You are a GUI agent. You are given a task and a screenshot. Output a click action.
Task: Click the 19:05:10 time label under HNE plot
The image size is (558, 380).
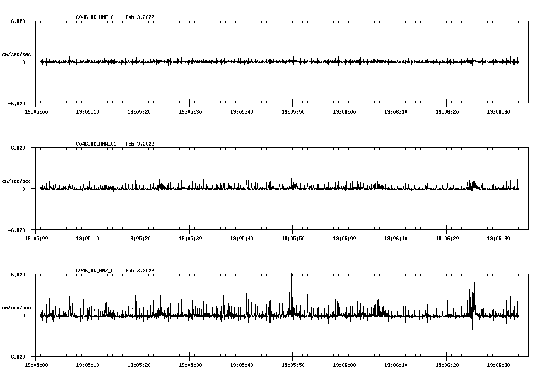tap(88, 111)
